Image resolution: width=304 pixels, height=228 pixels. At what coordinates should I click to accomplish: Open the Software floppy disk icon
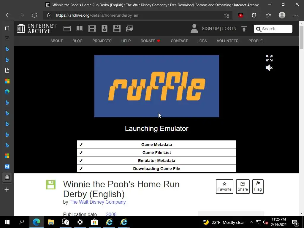(117, 28)
